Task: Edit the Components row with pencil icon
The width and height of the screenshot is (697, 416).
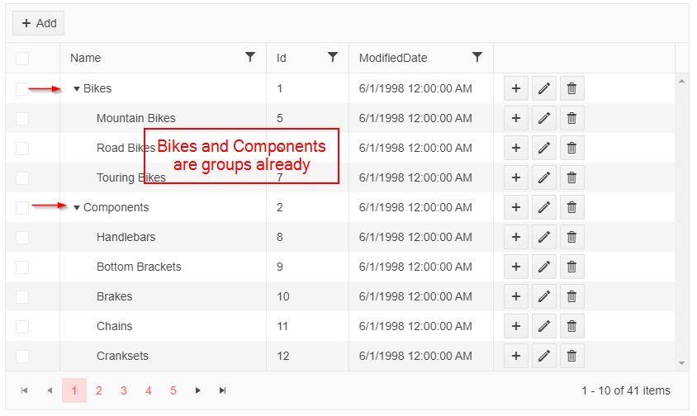Action: pos(543,207)
